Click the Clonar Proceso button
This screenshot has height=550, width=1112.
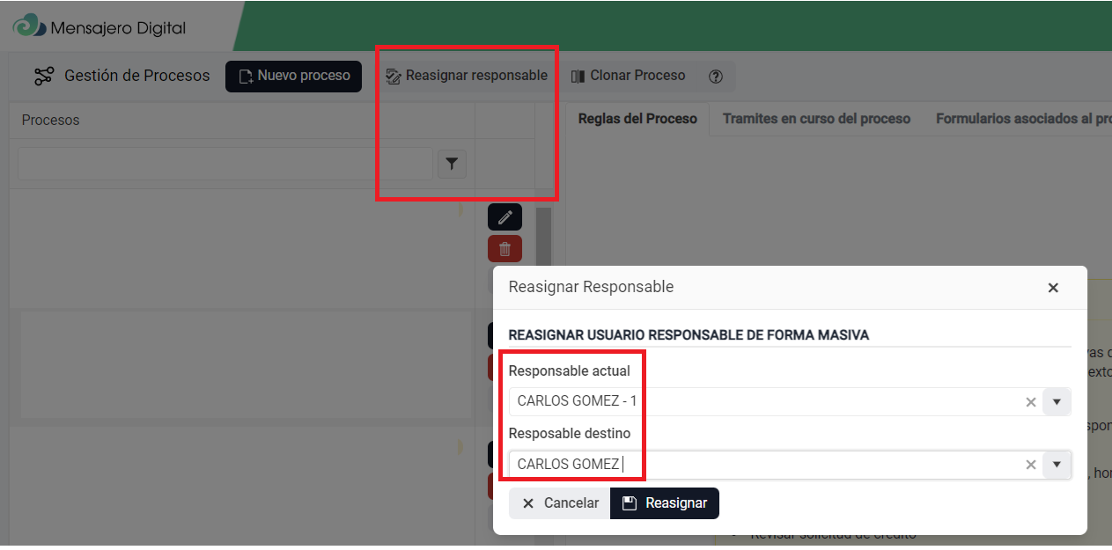click(628, 76)
